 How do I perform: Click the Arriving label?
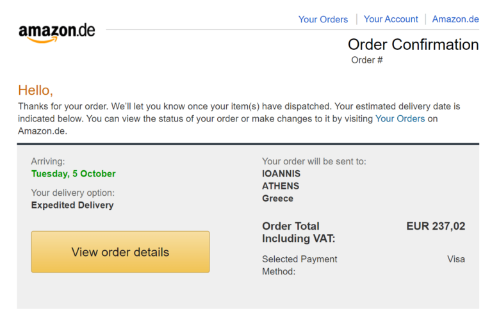pyautogui.click(x=48, y=161)
